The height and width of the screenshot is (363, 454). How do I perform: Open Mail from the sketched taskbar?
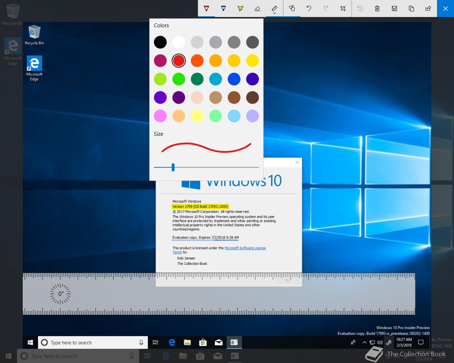tap(218, 342)
